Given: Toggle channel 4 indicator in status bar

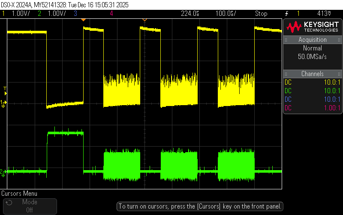Looking at the screenshot, I should coord(111,14).
